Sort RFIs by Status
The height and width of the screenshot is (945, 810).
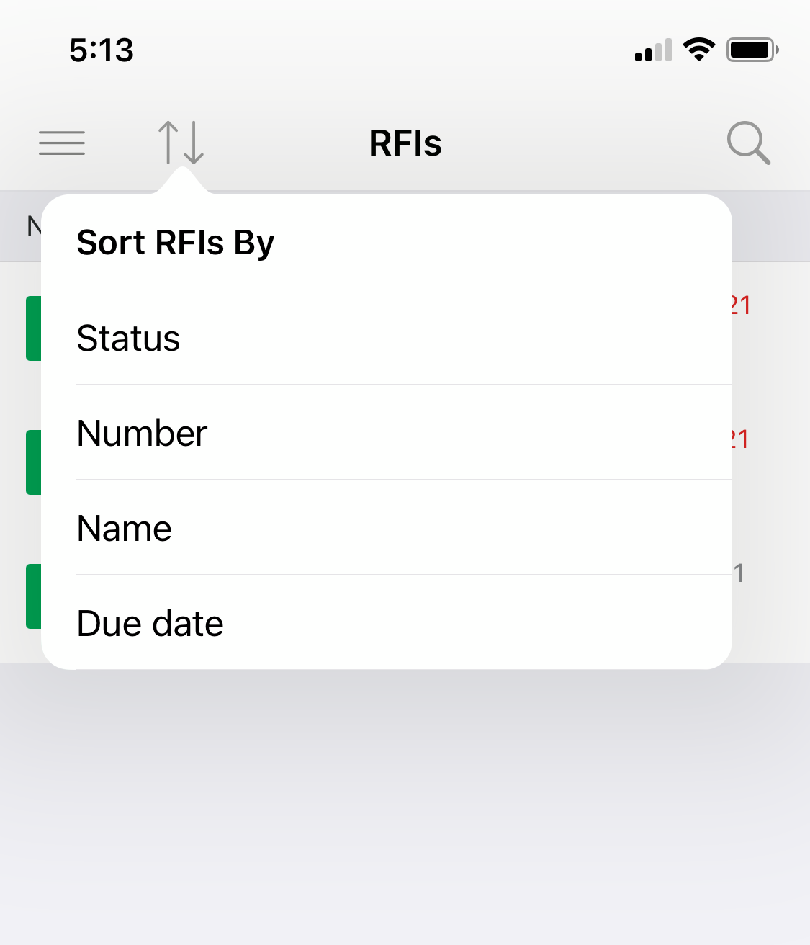point(128,338)
